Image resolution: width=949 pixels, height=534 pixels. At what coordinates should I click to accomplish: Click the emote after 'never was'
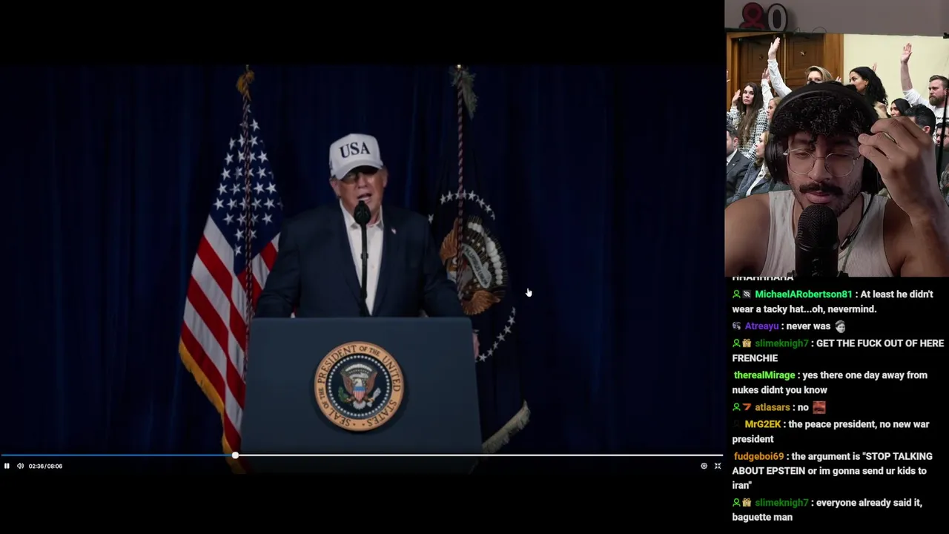[x=840, y=326]
